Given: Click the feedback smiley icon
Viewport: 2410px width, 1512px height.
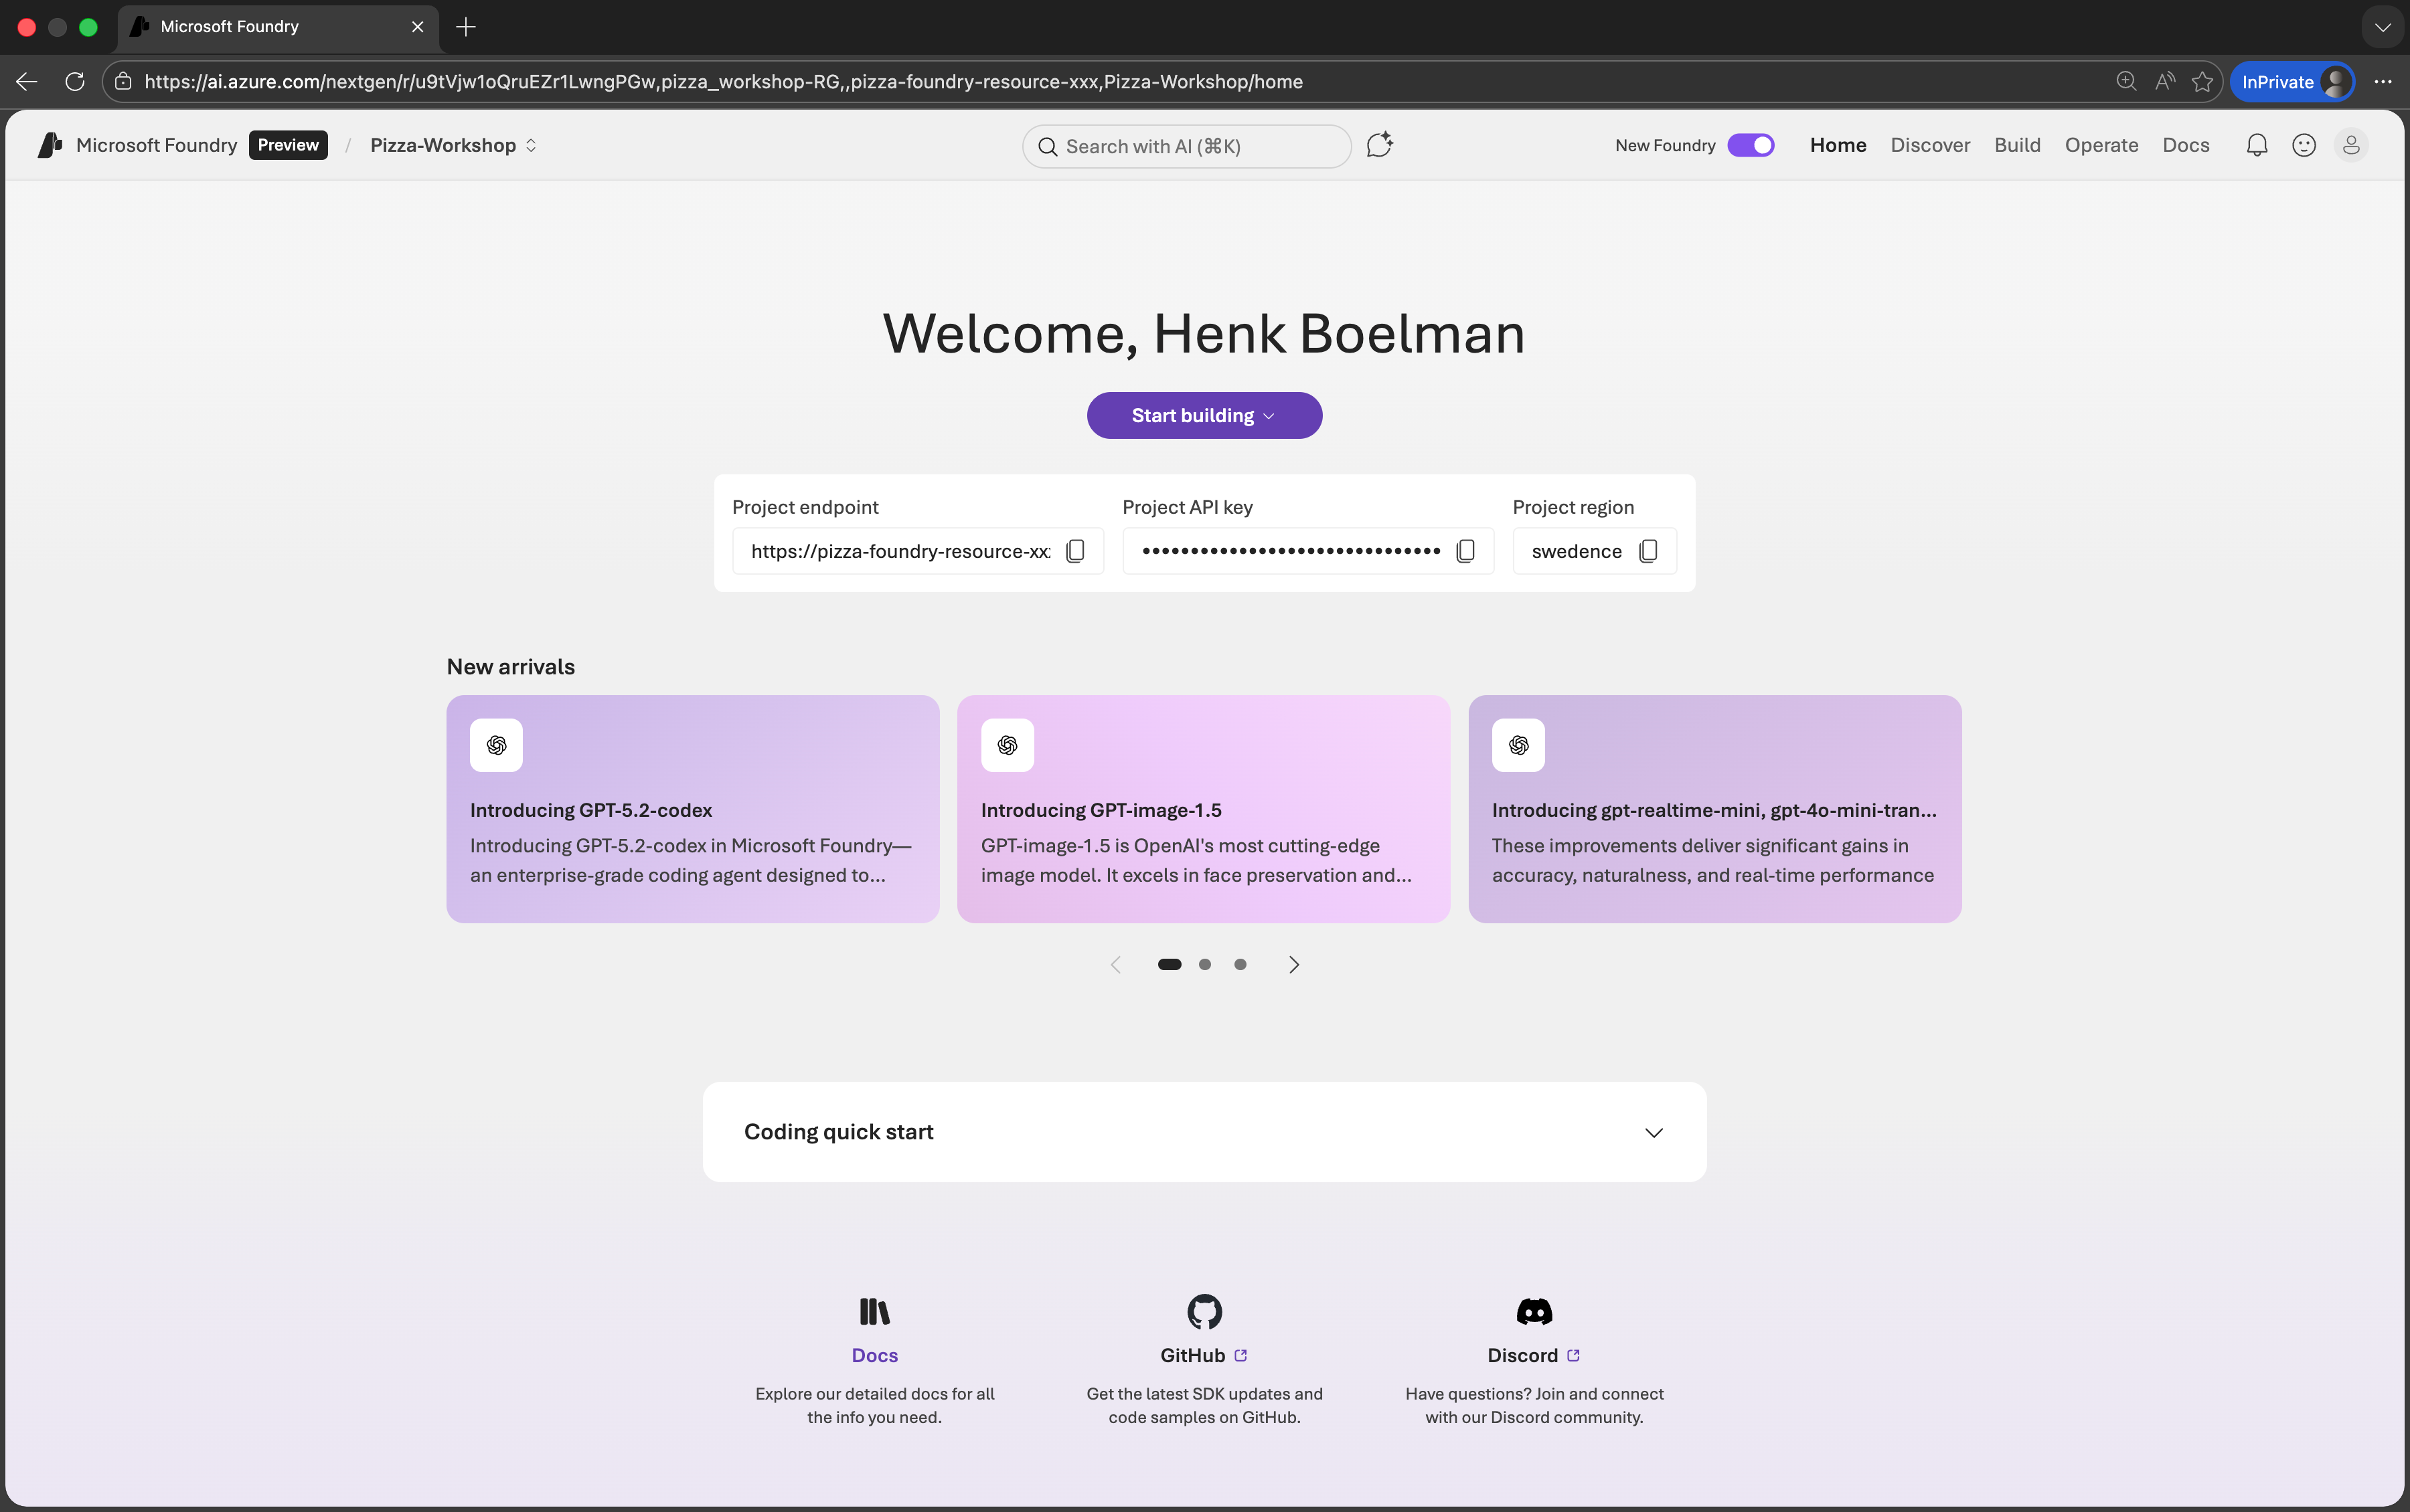Looking at the screenshot, I should [x=2304, y=145].
